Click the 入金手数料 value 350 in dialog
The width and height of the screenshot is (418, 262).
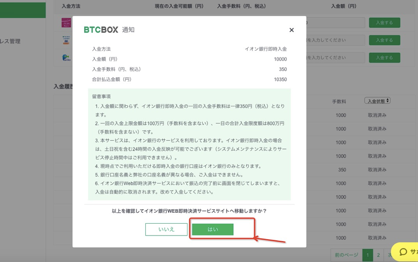283,69
